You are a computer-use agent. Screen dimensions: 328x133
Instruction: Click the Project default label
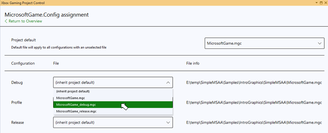(x=24, y=40)
